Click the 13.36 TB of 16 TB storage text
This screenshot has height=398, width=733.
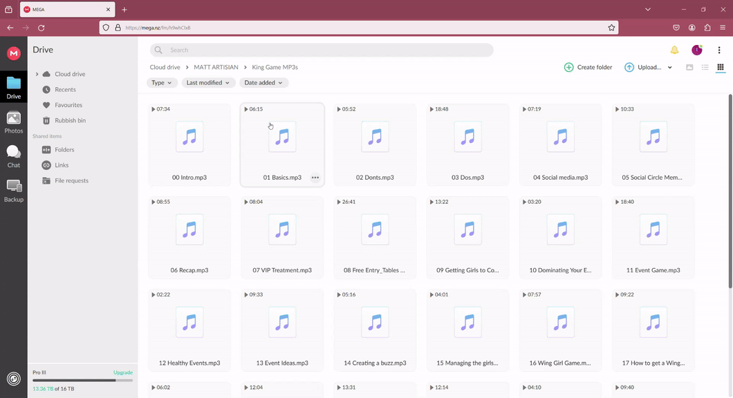tap(53, 388)
